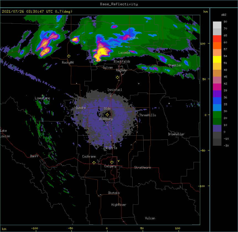Select the blue 33–36 dBZ legend band
The width and height of the screenshot is (238, 232).
pyautogui.click(x=217, y=101)
